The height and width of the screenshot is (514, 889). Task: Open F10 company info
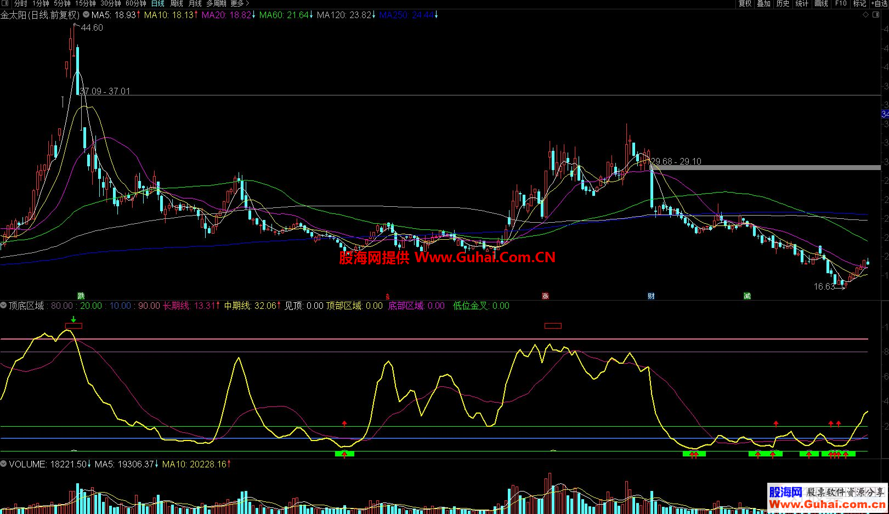tap(841, 3)
